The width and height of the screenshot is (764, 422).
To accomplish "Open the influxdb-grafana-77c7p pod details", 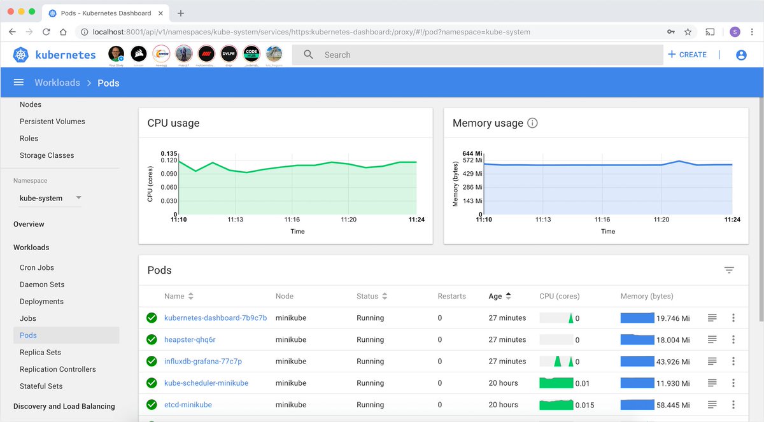I will point(203,361).
